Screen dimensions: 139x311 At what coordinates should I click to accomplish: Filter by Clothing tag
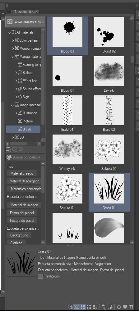(x=16, y=243)
